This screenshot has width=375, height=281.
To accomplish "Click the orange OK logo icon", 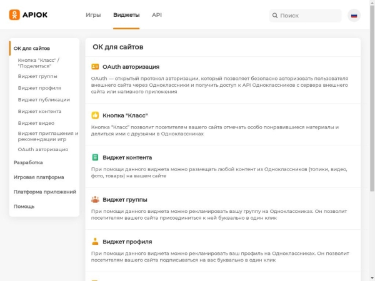I will 14,15.
